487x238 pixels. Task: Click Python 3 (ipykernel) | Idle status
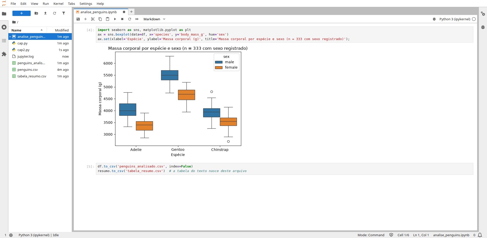[x=39, y=235]
